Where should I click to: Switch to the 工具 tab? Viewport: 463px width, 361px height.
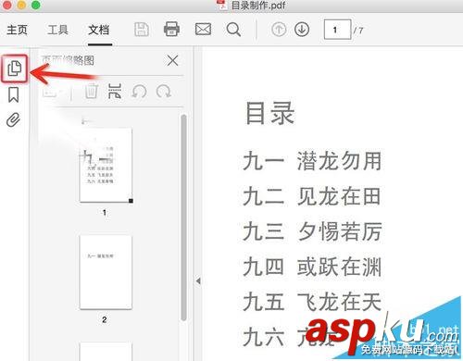tap(57, 30)
